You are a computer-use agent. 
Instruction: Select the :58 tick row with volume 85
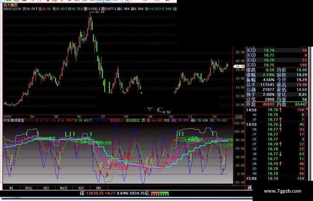[x=275, y=173]
